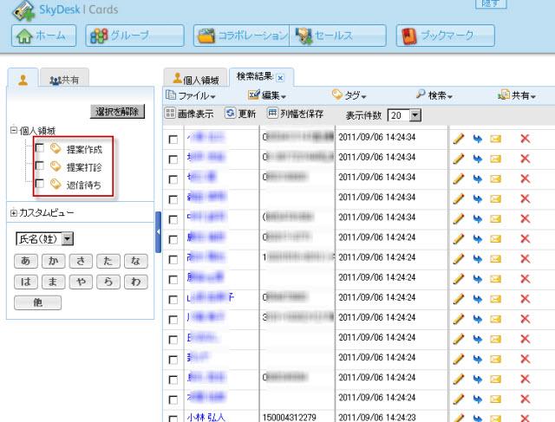Open the 編集 menu
Image resolution: width=555 pixels, height=422 pixels.
(x=267, y=95)
